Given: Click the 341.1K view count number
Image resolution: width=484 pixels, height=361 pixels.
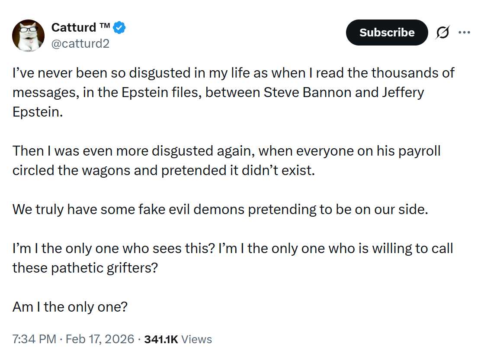Looking at the screenshot, I should coord(161,339).
